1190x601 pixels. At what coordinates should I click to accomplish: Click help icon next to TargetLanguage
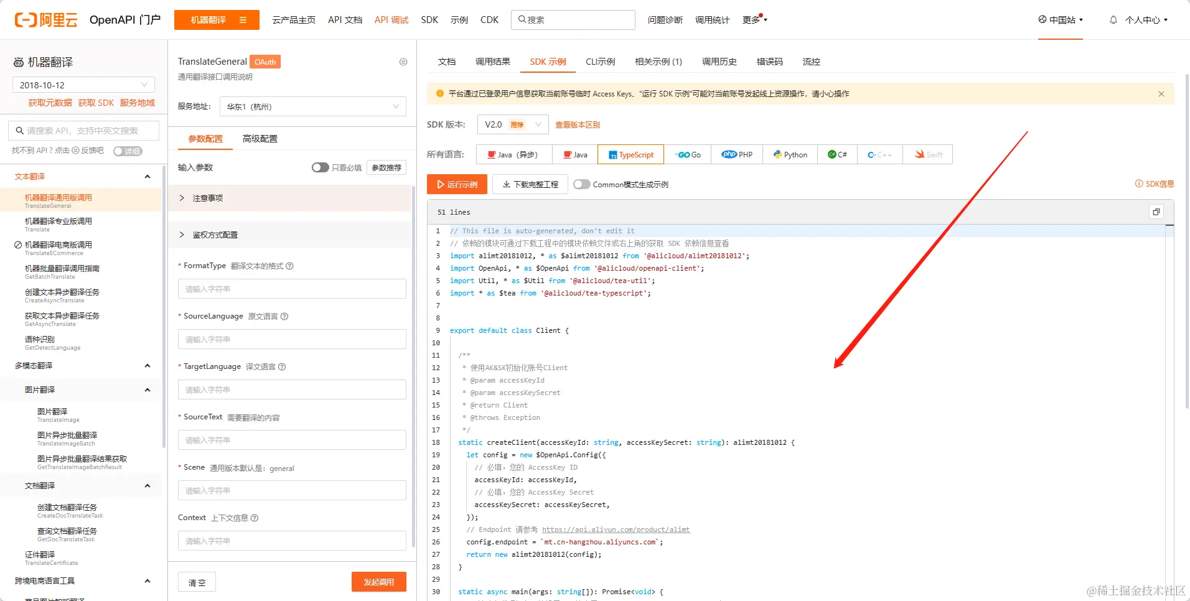(282, 367)
